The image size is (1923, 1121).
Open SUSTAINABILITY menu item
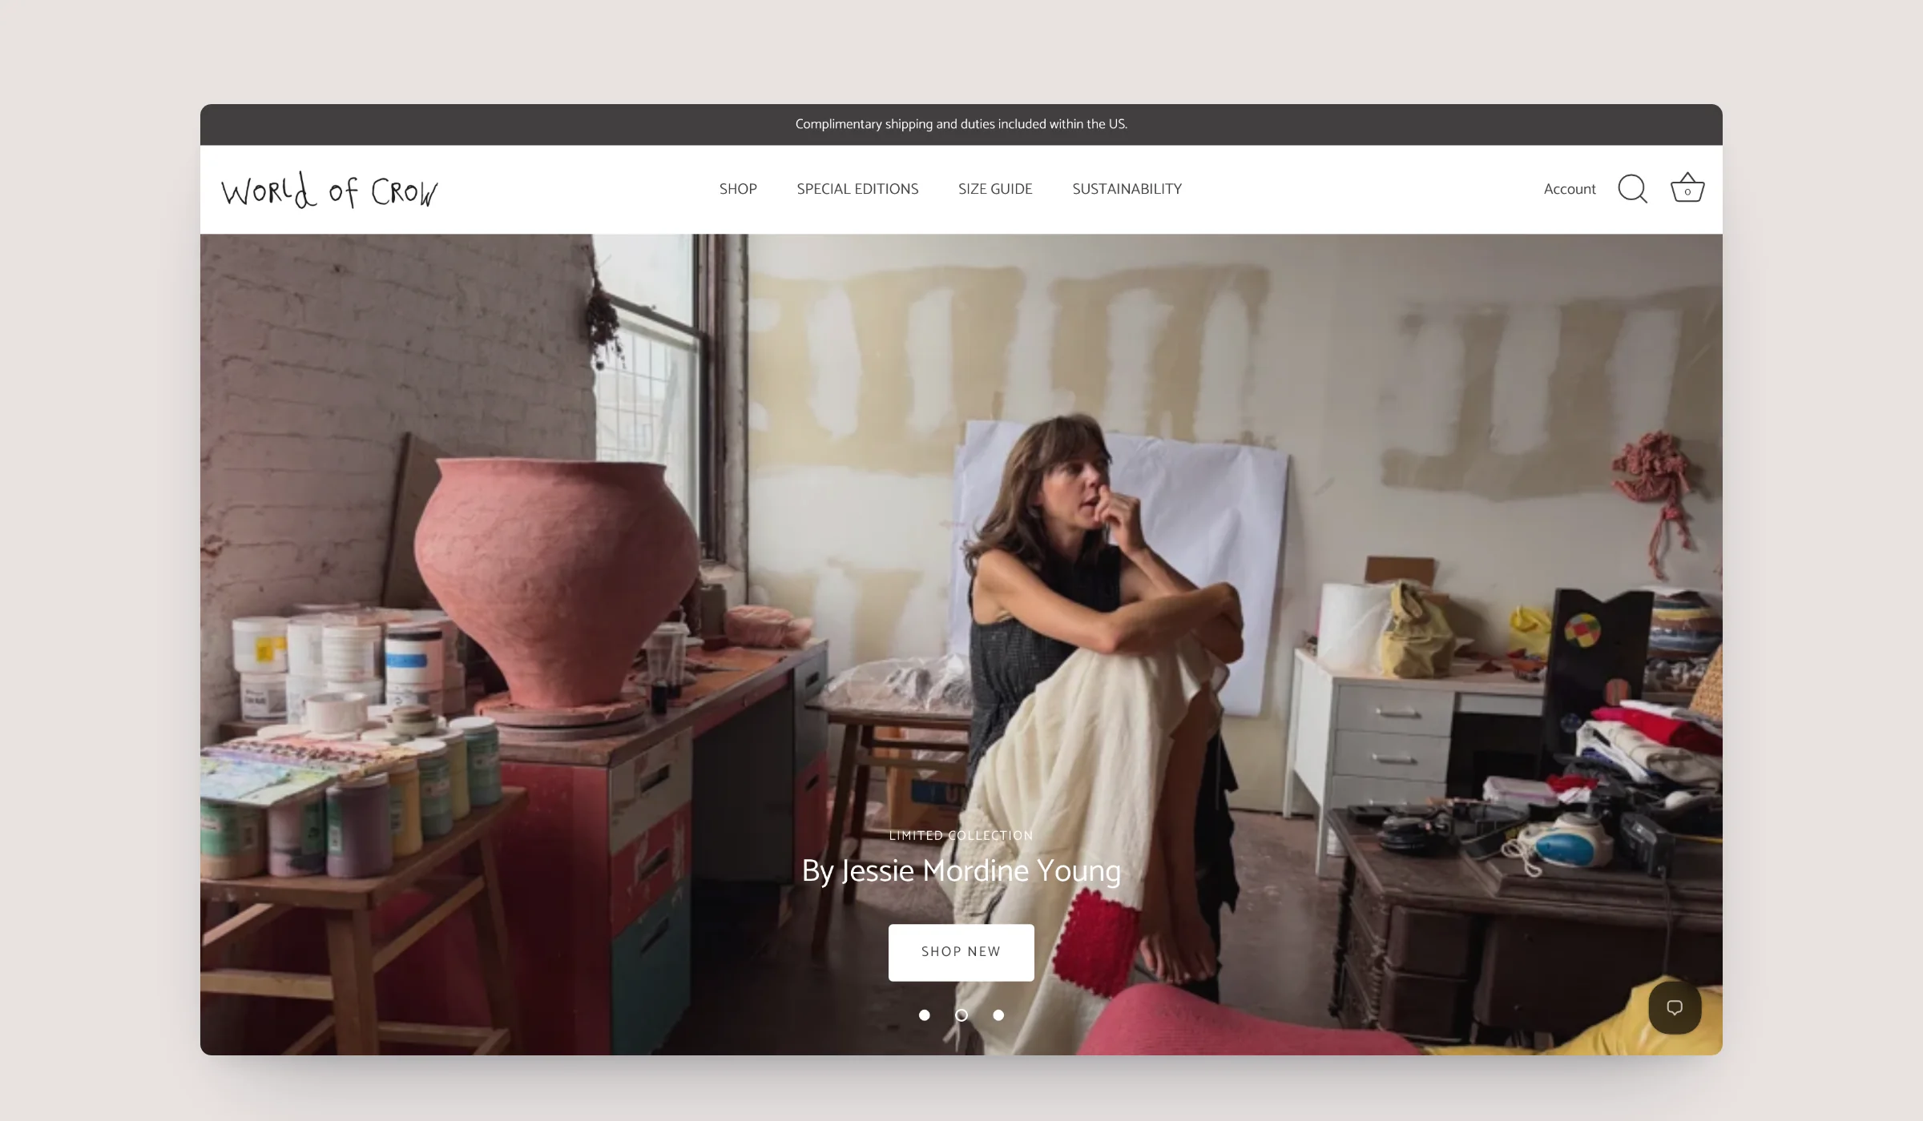point(1127,189)
